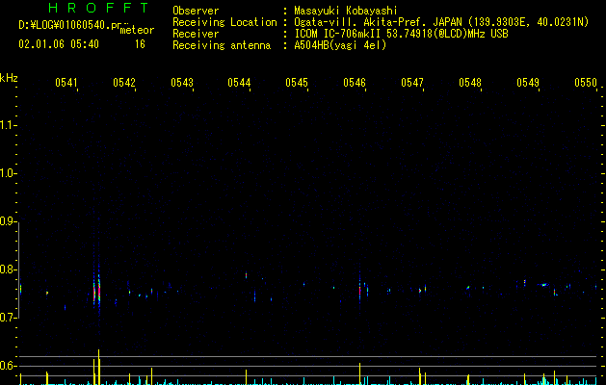Viewport: 606px width, 385px height.
Task: Click the Receiver field label
Action: [x=196, y=34]
